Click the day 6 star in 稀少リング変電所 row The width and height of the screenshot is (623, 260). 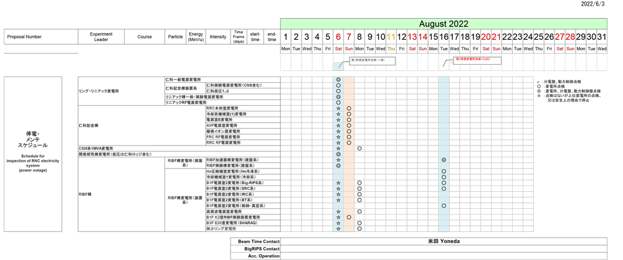tap(338, 229)
